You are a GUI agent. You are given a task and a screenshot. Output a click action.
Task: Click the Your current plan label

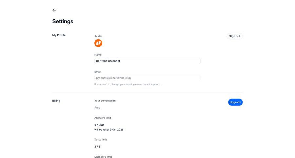coord(105,101)
